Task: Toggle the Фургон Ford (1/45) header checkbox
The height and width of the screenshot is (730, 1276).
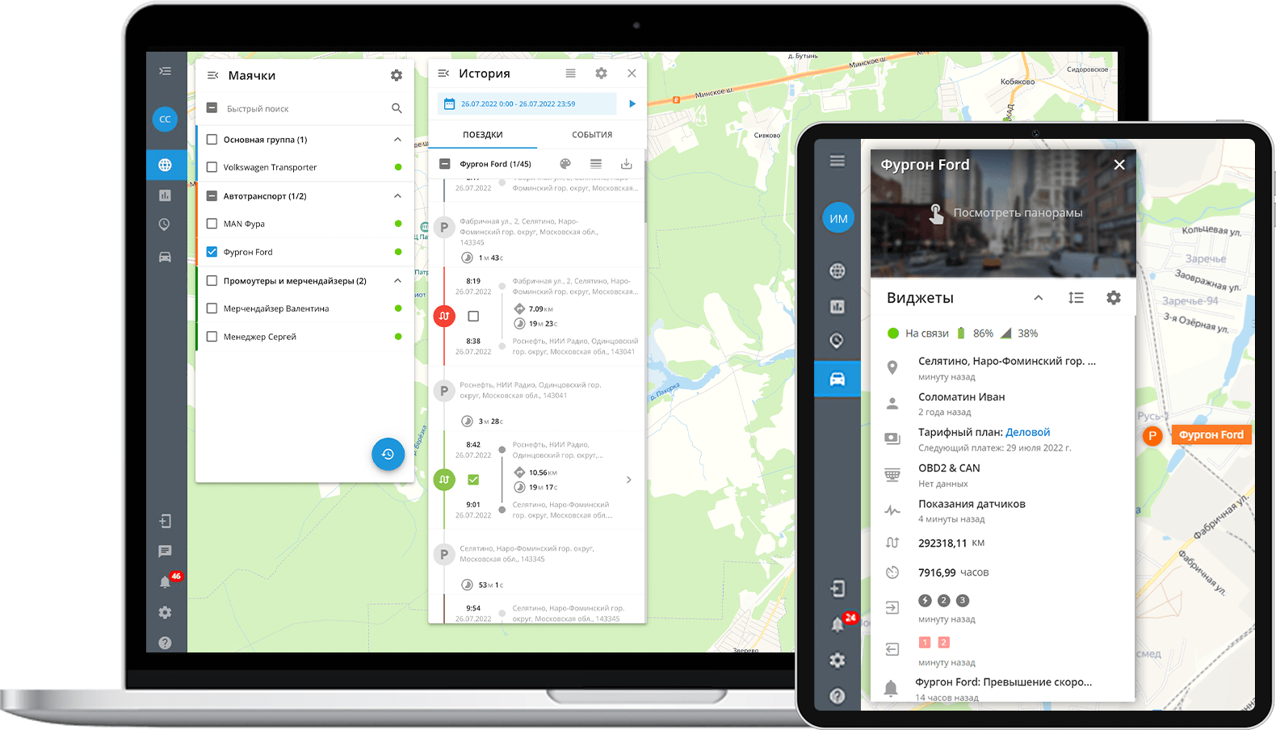Action: coord(444,163)
